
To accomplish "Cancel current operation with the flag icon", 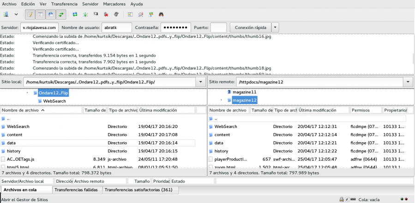I will tap(96, 15).
